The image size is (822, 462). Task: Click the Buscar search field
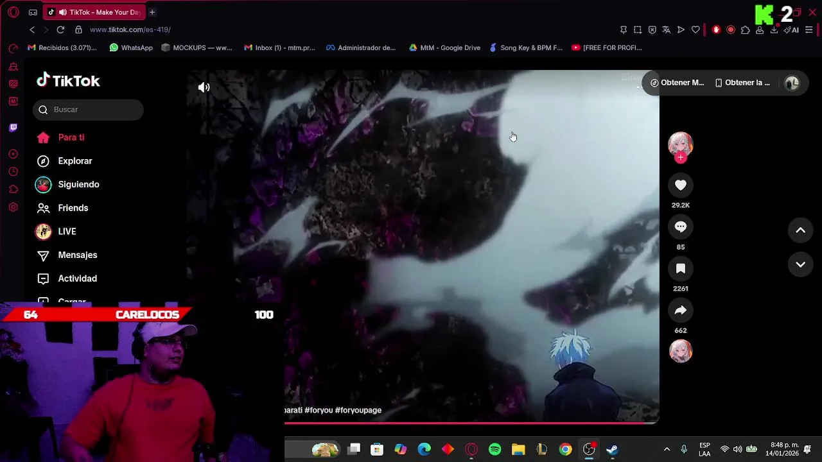[x=88, y=110]
